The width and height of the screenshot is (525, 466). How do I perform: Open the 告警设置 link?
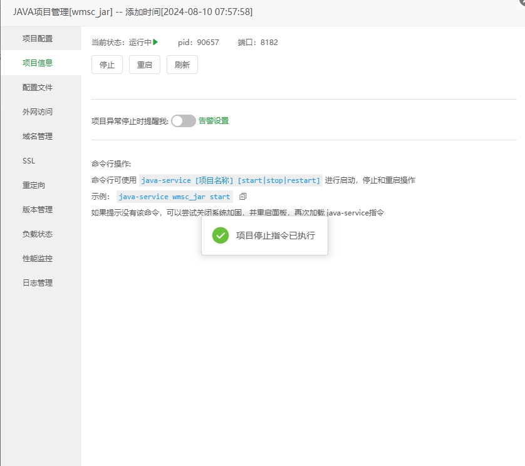(214, 120)
